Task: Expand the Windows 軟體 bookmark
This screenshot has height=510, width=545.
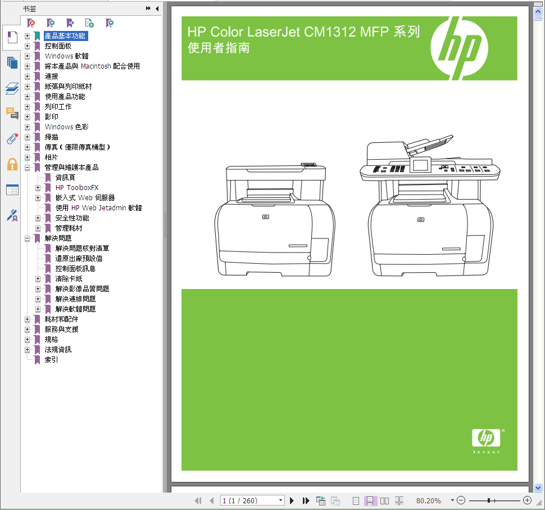Action: coord(27,56)
